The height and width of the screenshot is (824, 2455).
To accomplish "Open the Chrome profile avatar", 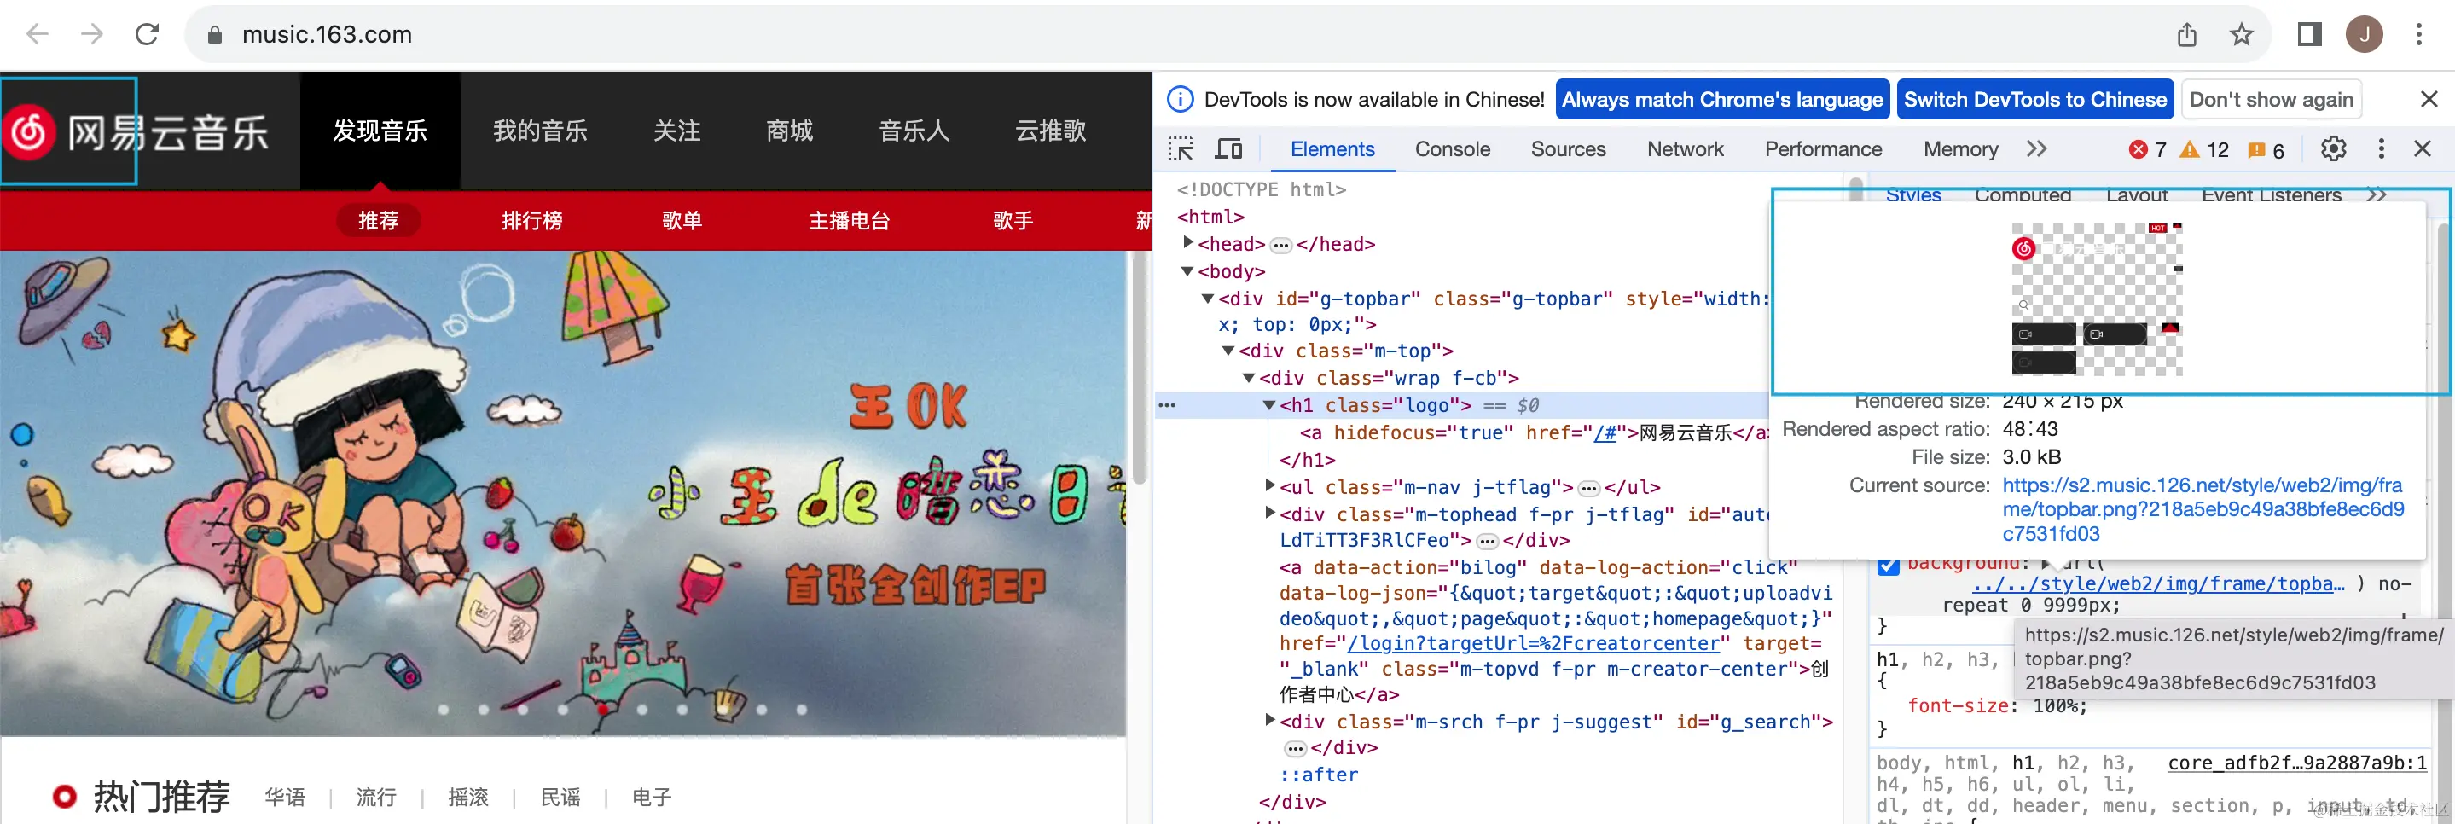I will [x=2365, y=35].
